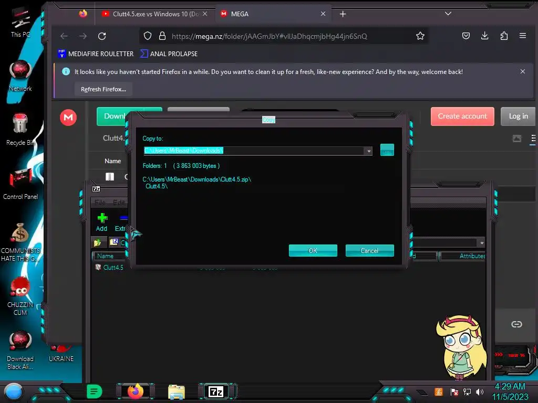This screenshot has height=403, width=538.
Task: Click Refresh Firefox button
Action: tap(104, 89)
